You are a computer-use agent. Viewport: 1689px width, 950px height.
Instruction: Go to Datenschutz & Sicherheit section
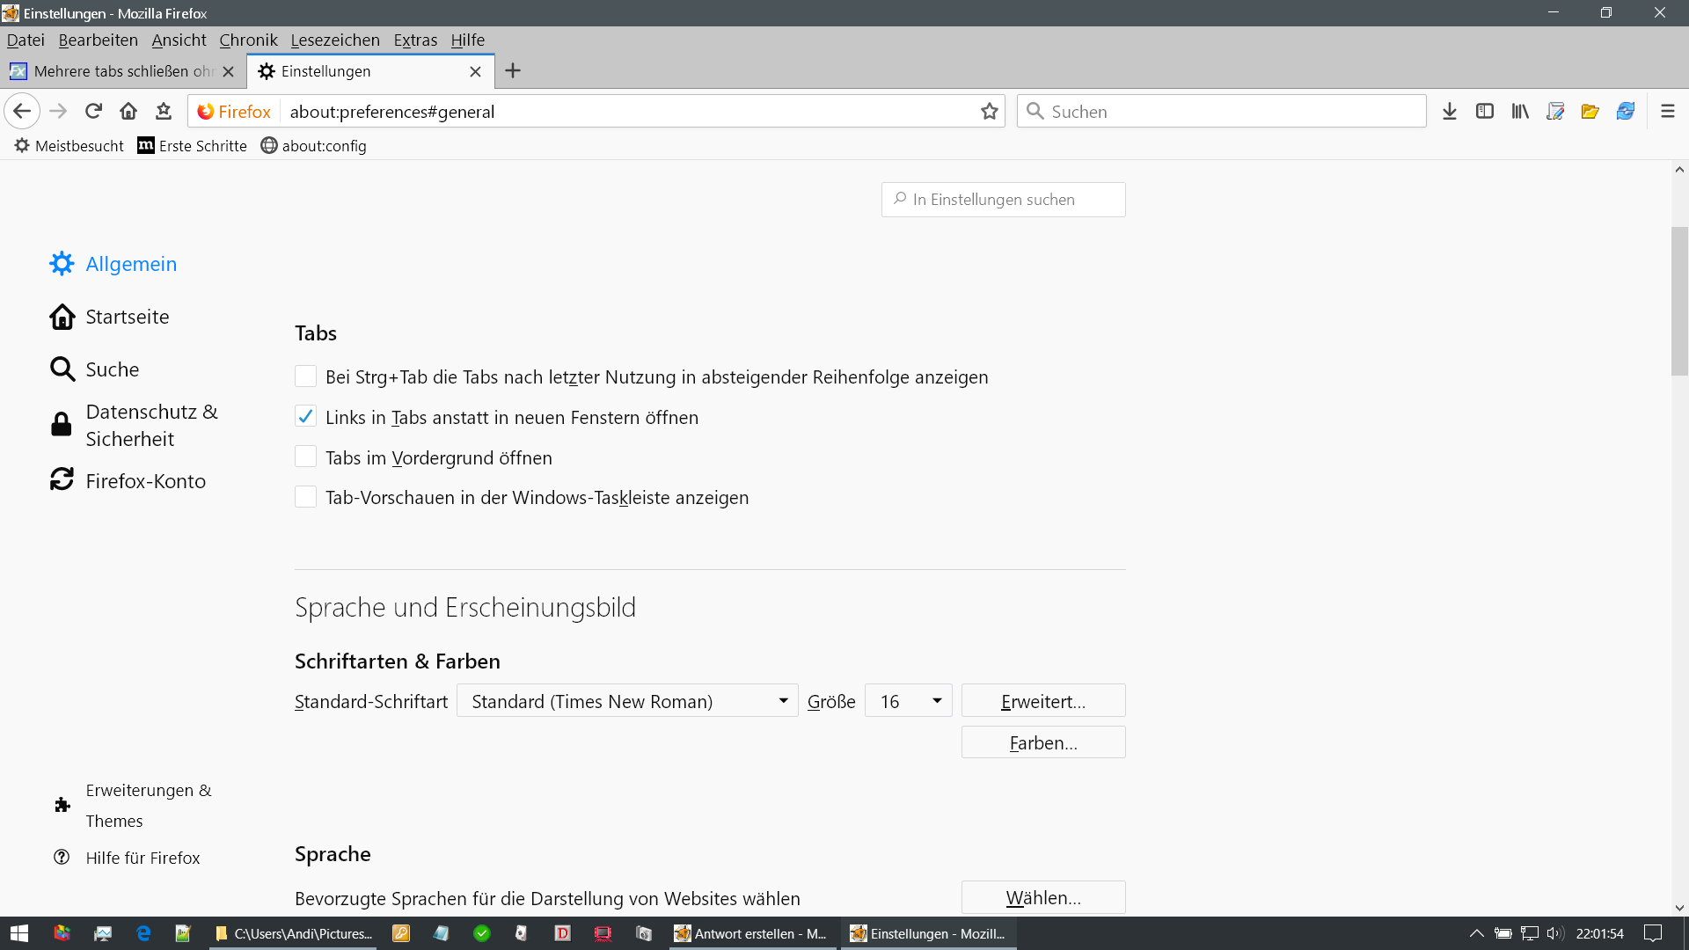coord(150,425)
